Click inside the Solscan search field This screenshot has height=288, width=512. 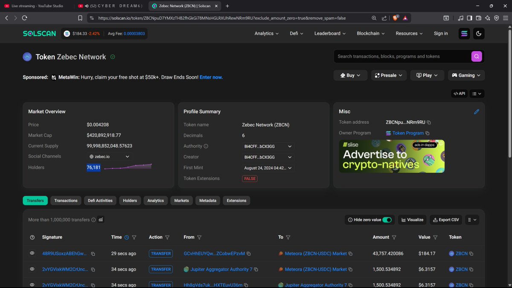point(402,56)
